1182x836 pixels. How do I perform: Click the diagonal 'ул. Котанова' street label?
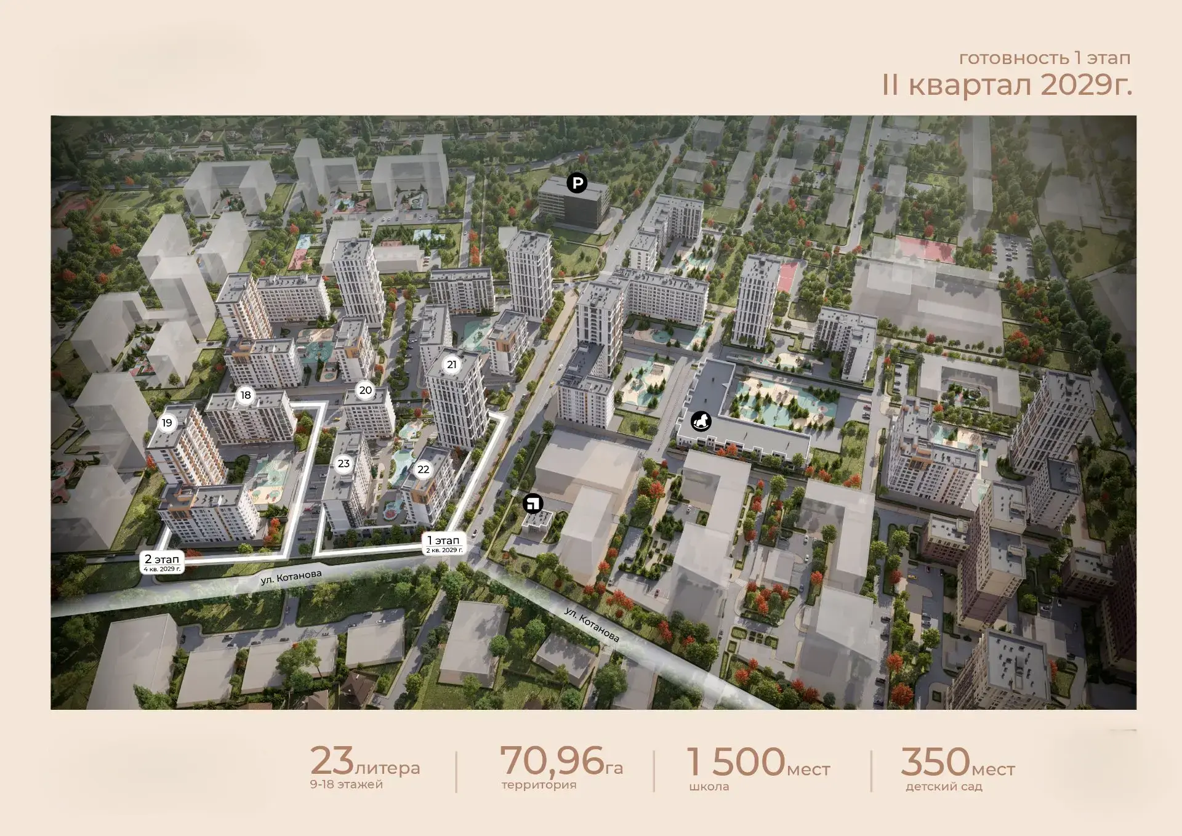(592, 624)
